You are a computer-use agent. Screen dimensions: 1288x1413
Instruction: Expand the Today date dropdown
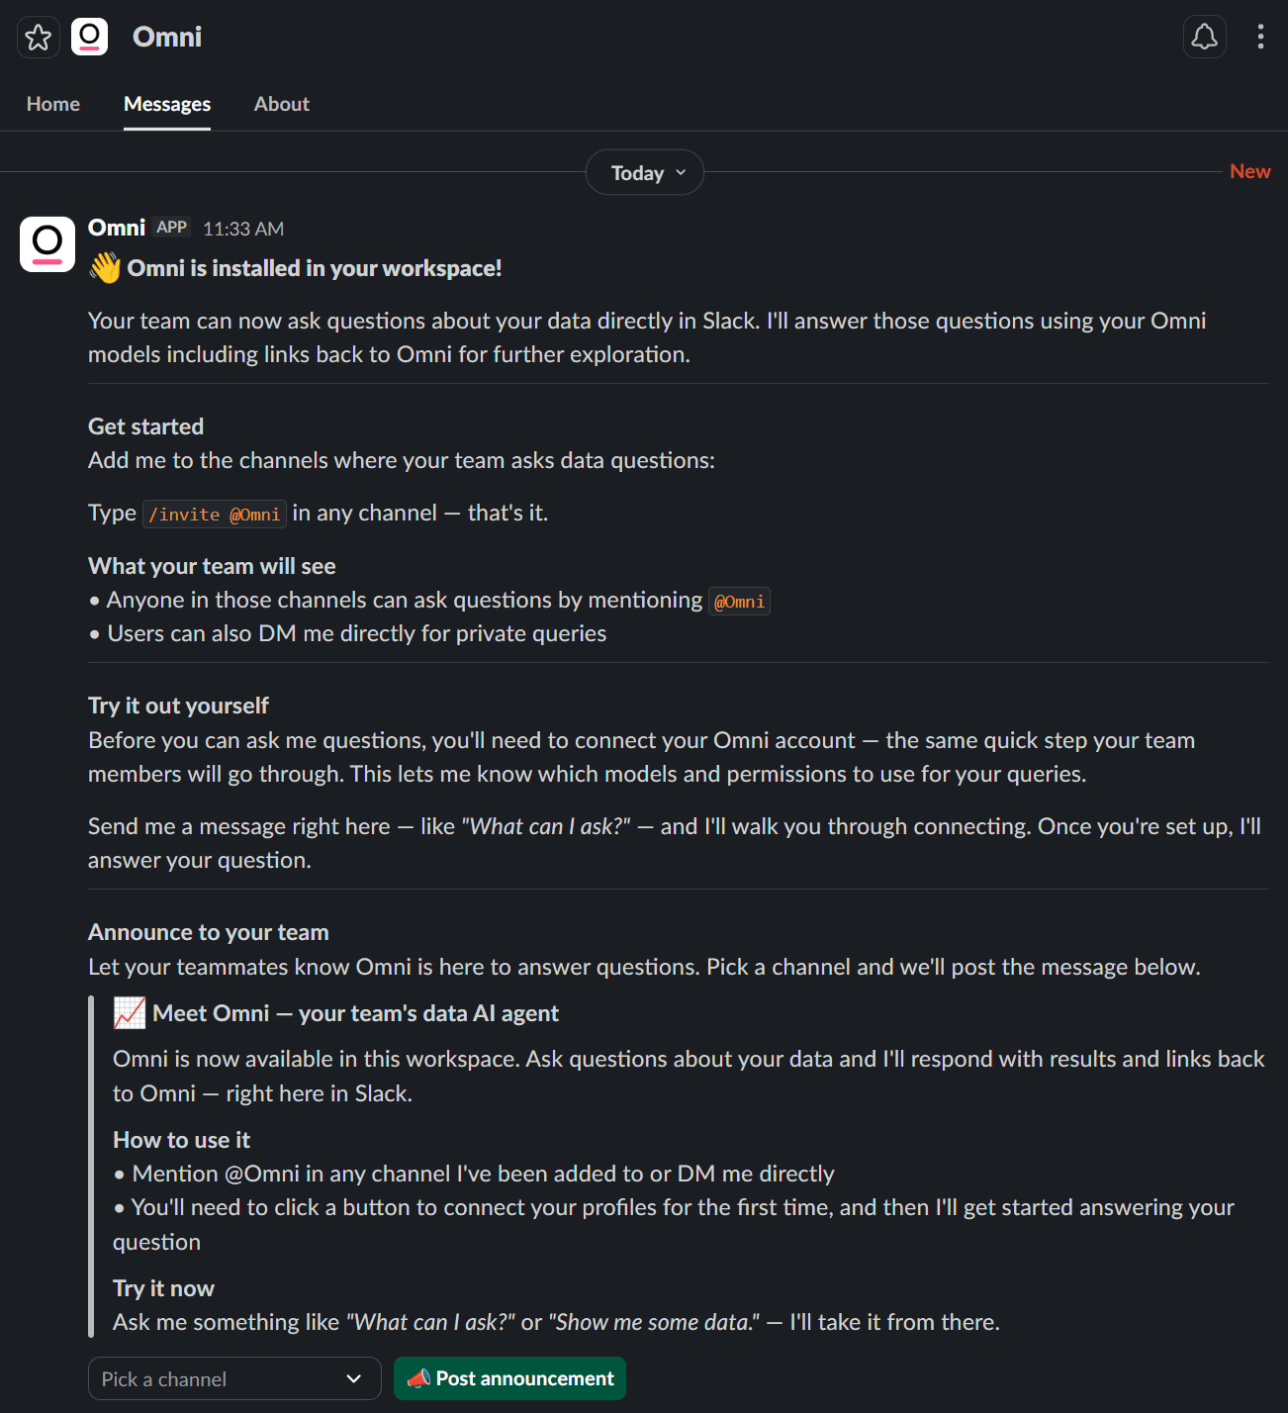pos(645,173)
